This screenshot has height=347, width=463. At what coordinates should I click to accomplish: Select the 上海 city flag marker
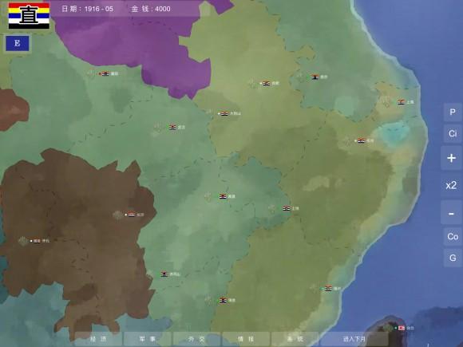[401, 102]
